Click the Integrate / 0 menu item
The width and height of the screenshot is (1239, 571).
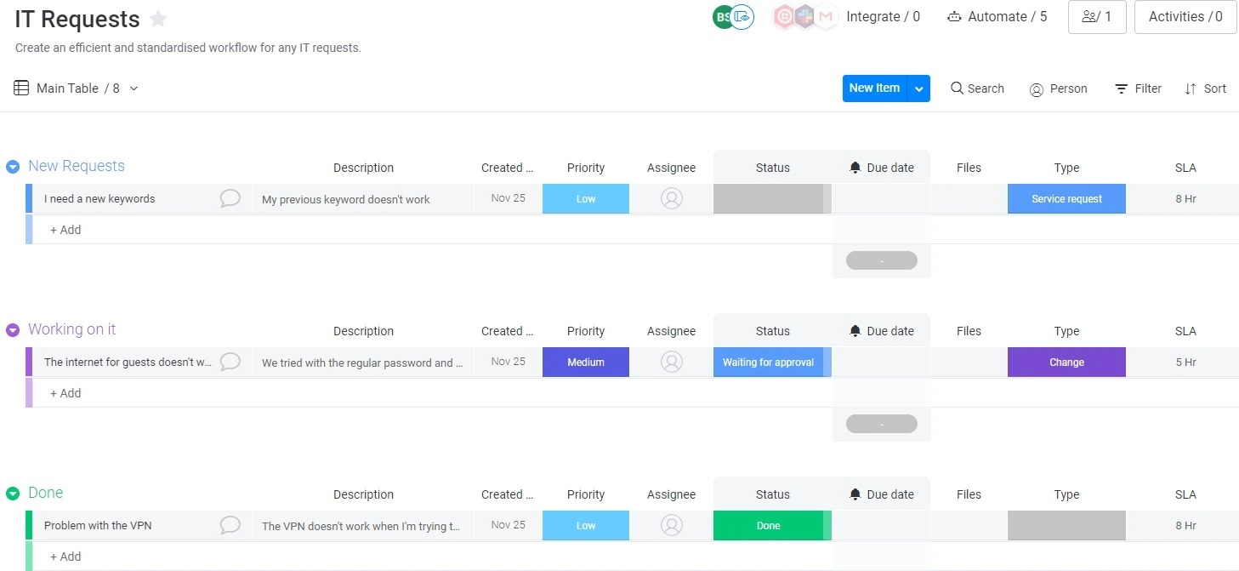click(884, 16)
